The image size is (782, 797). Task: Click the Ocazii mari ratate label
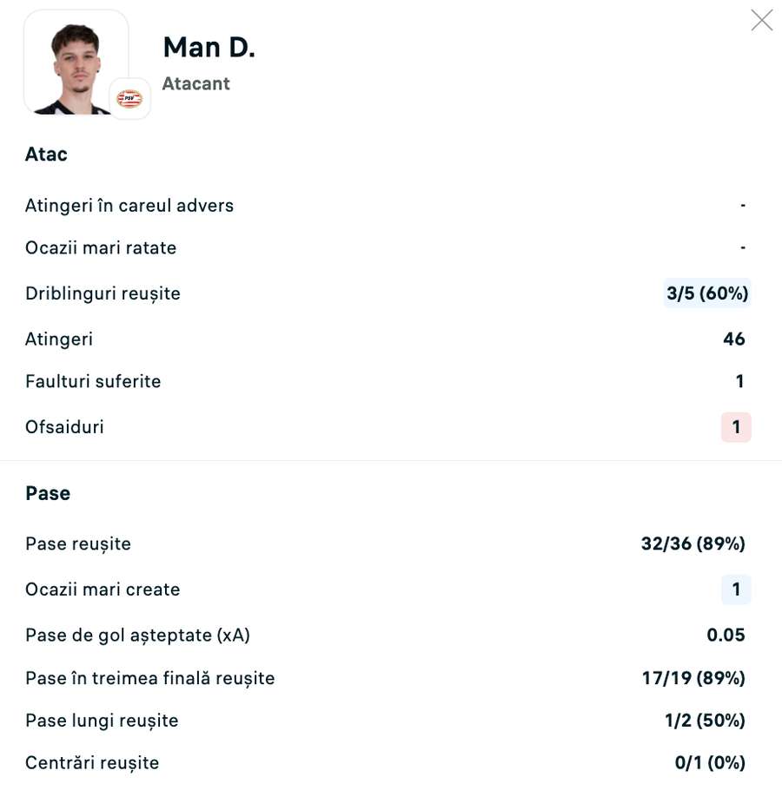pyautogui.click(x=101, y=248)
